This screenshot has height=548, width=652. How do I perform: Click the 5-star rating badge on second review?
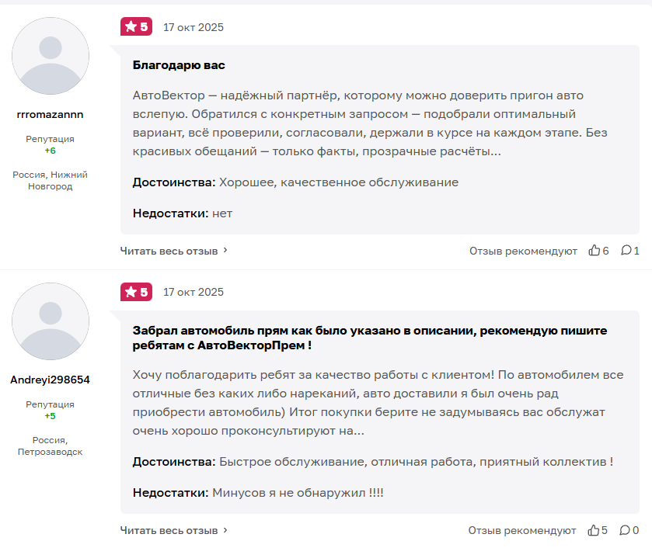136,292
